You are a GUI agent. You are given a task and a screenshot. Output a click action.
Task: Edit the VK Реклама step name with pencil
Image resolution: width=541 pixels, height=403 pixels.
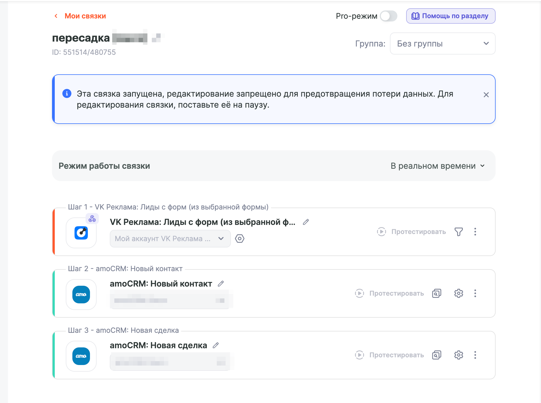[x=306, y=222]
